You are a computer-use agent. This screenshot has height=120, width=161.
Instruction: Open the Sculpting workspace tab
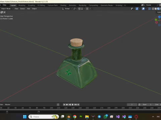[x=31, y=5]
